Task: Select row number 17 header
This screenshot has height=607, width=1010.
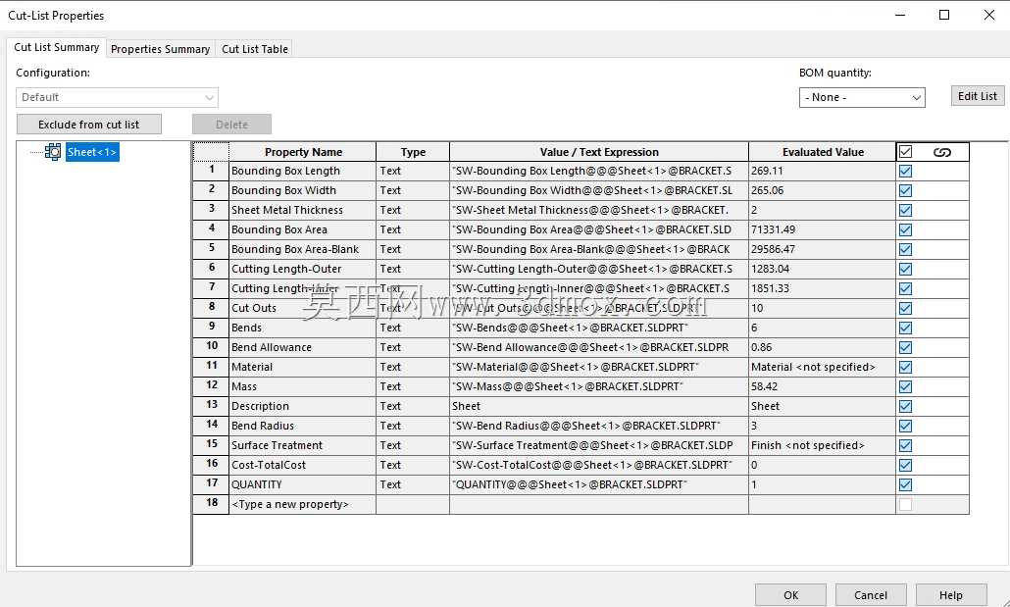Action: (x=211, y=483)
